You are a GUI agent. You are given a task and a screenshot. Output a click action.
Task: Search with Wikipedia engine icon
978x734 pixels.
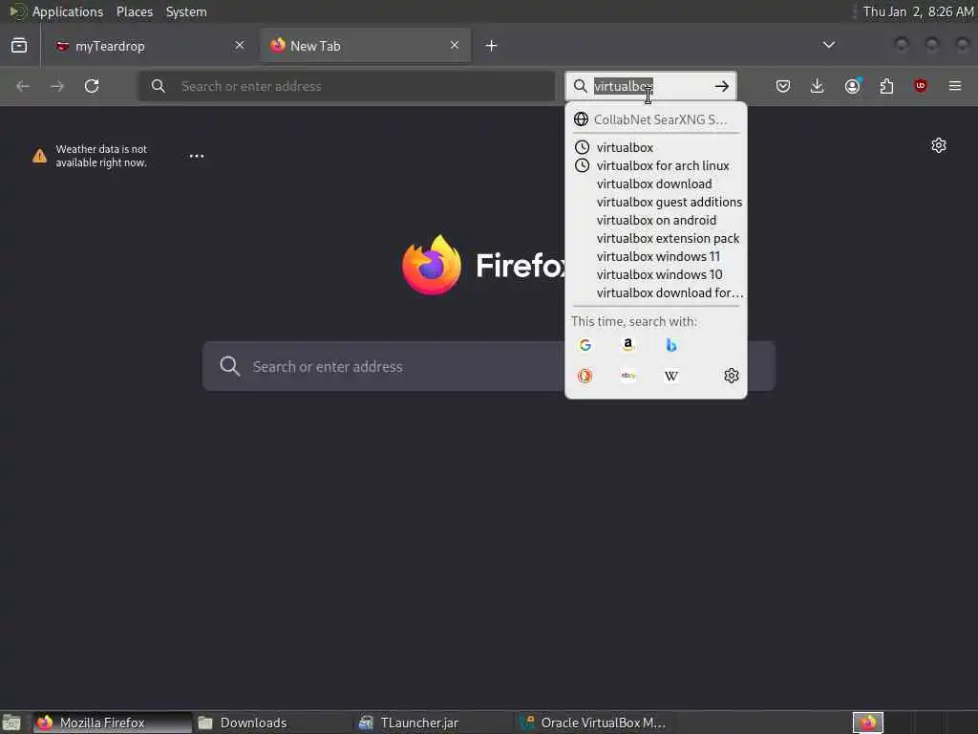point(671,376)
